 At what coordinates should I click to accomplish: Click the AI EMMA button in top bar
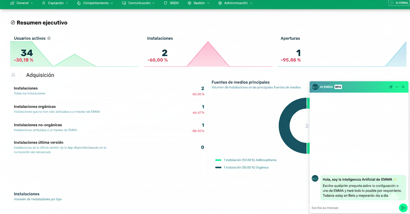tap(399, 3)
